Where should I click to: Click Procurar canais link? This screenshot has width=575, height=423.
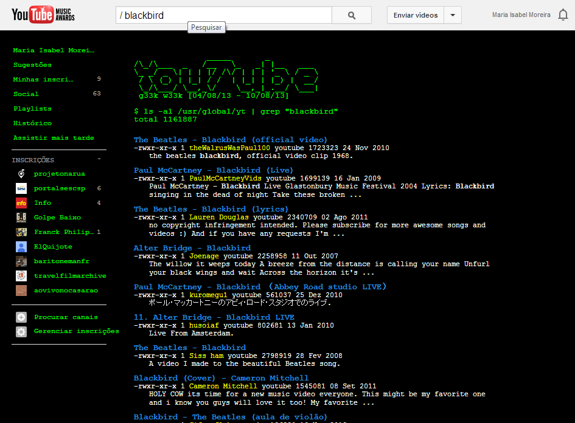point(66,317)
